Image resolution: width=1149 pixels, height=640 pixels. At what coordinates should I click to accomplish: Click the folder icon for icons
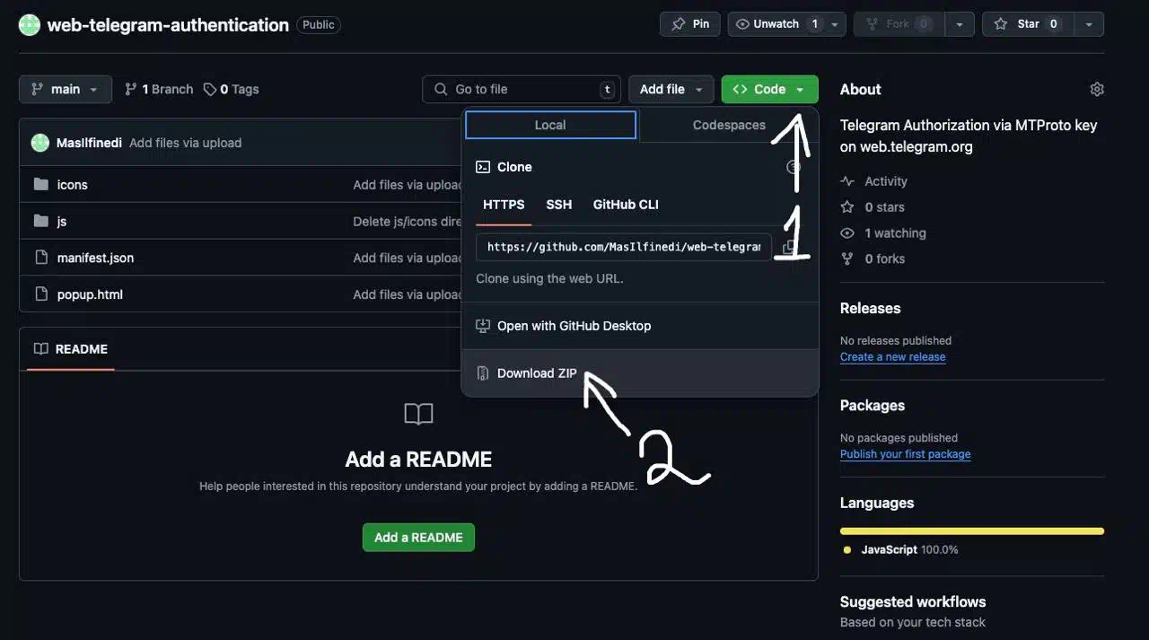(x=40, y=184)
